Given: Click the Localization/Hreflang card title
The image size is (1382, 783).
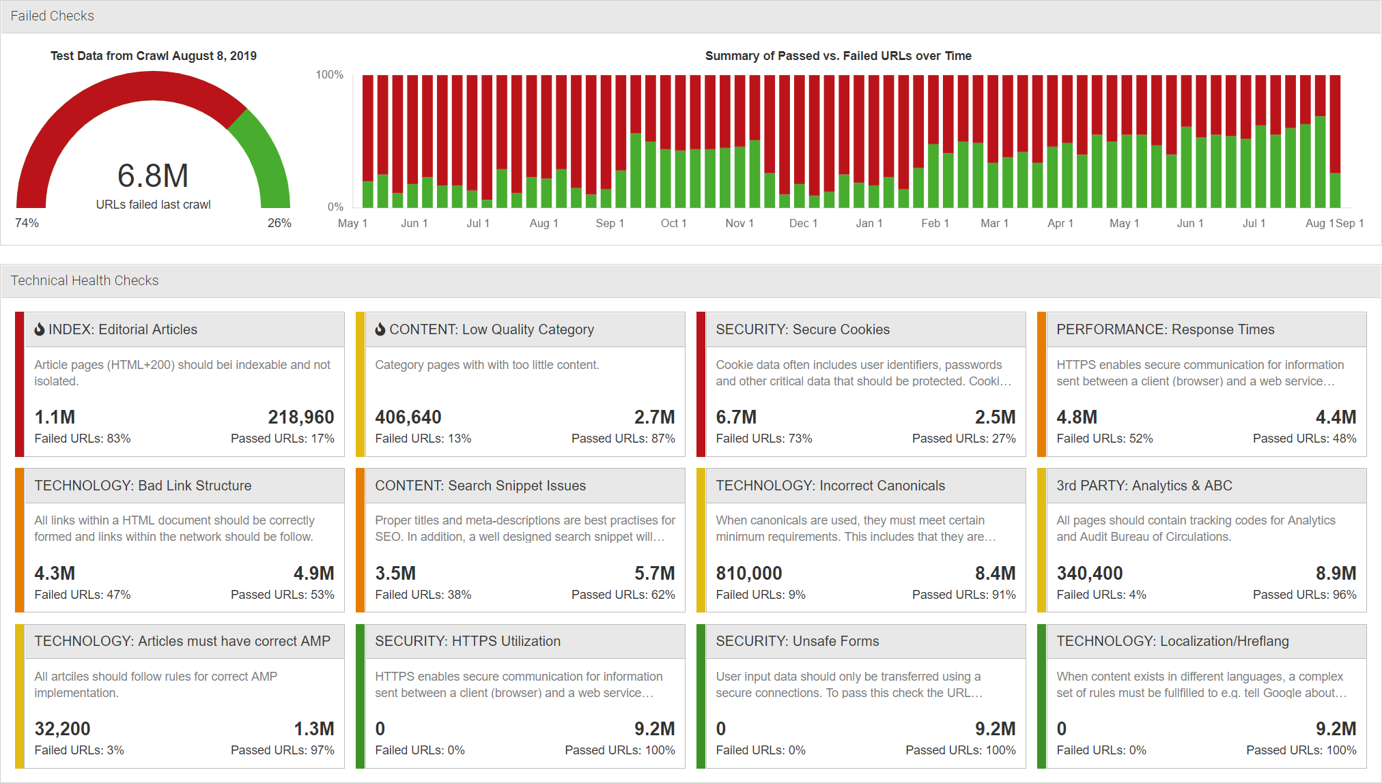Looking at the screenshot, I should click(x=1172, y=641).
